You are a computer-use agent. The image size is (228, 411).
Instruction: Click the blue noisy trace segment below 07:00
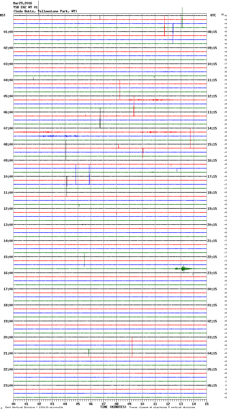point(58,136)
